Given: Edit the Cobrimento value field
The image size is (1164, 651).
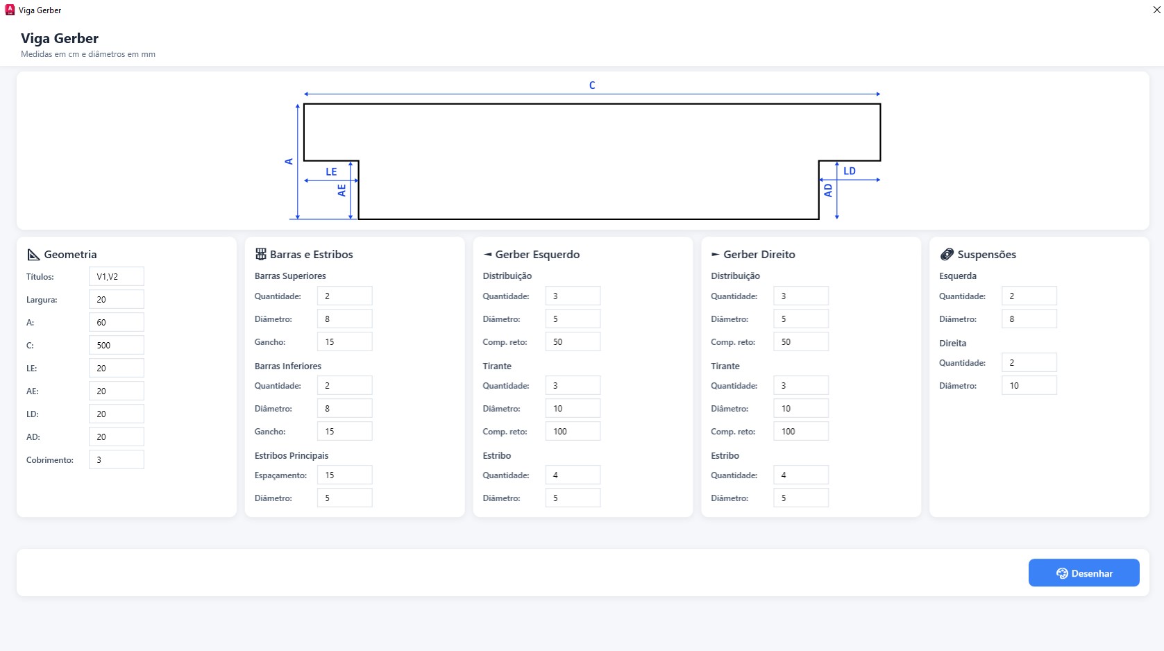Looking at the screenshot, I should click(x=117, y=459).
